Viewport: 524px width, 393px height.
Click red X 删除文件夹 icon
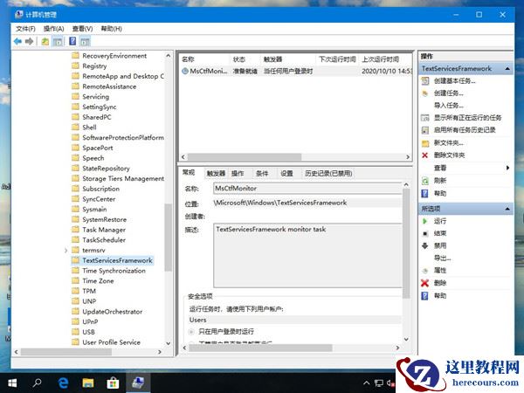[425, 155]
